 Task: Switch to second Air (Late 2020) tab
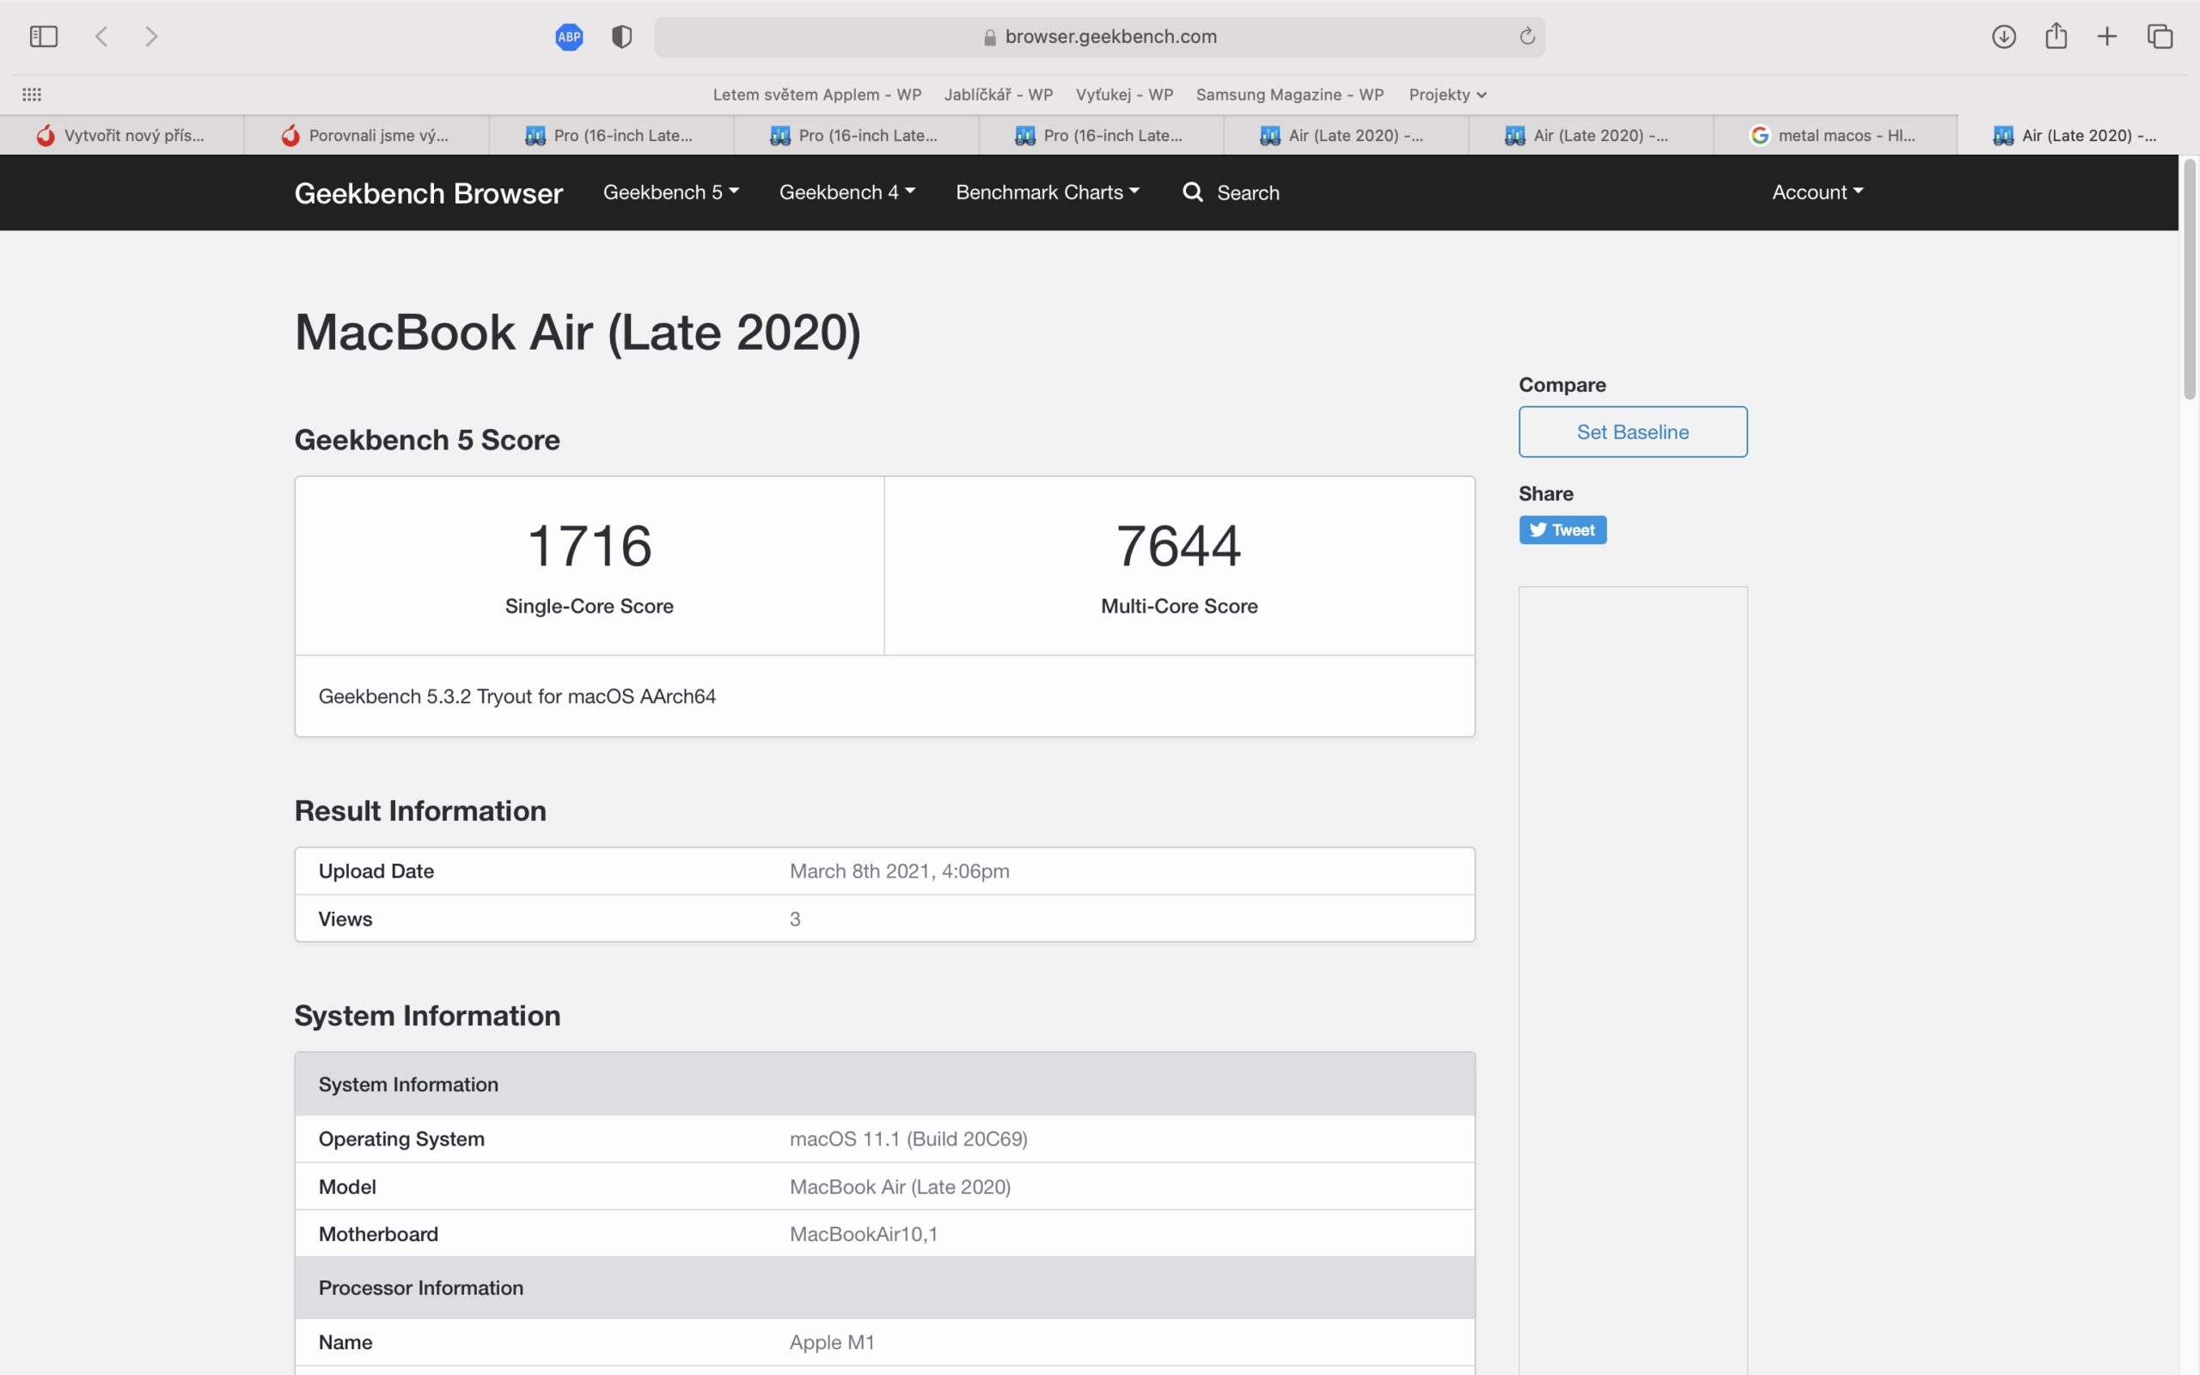pos(1590,136)
